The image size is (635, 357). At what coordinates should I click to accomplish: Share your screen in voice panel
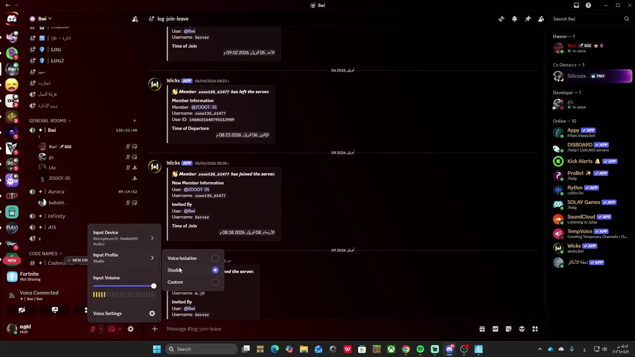pos(55,310)
